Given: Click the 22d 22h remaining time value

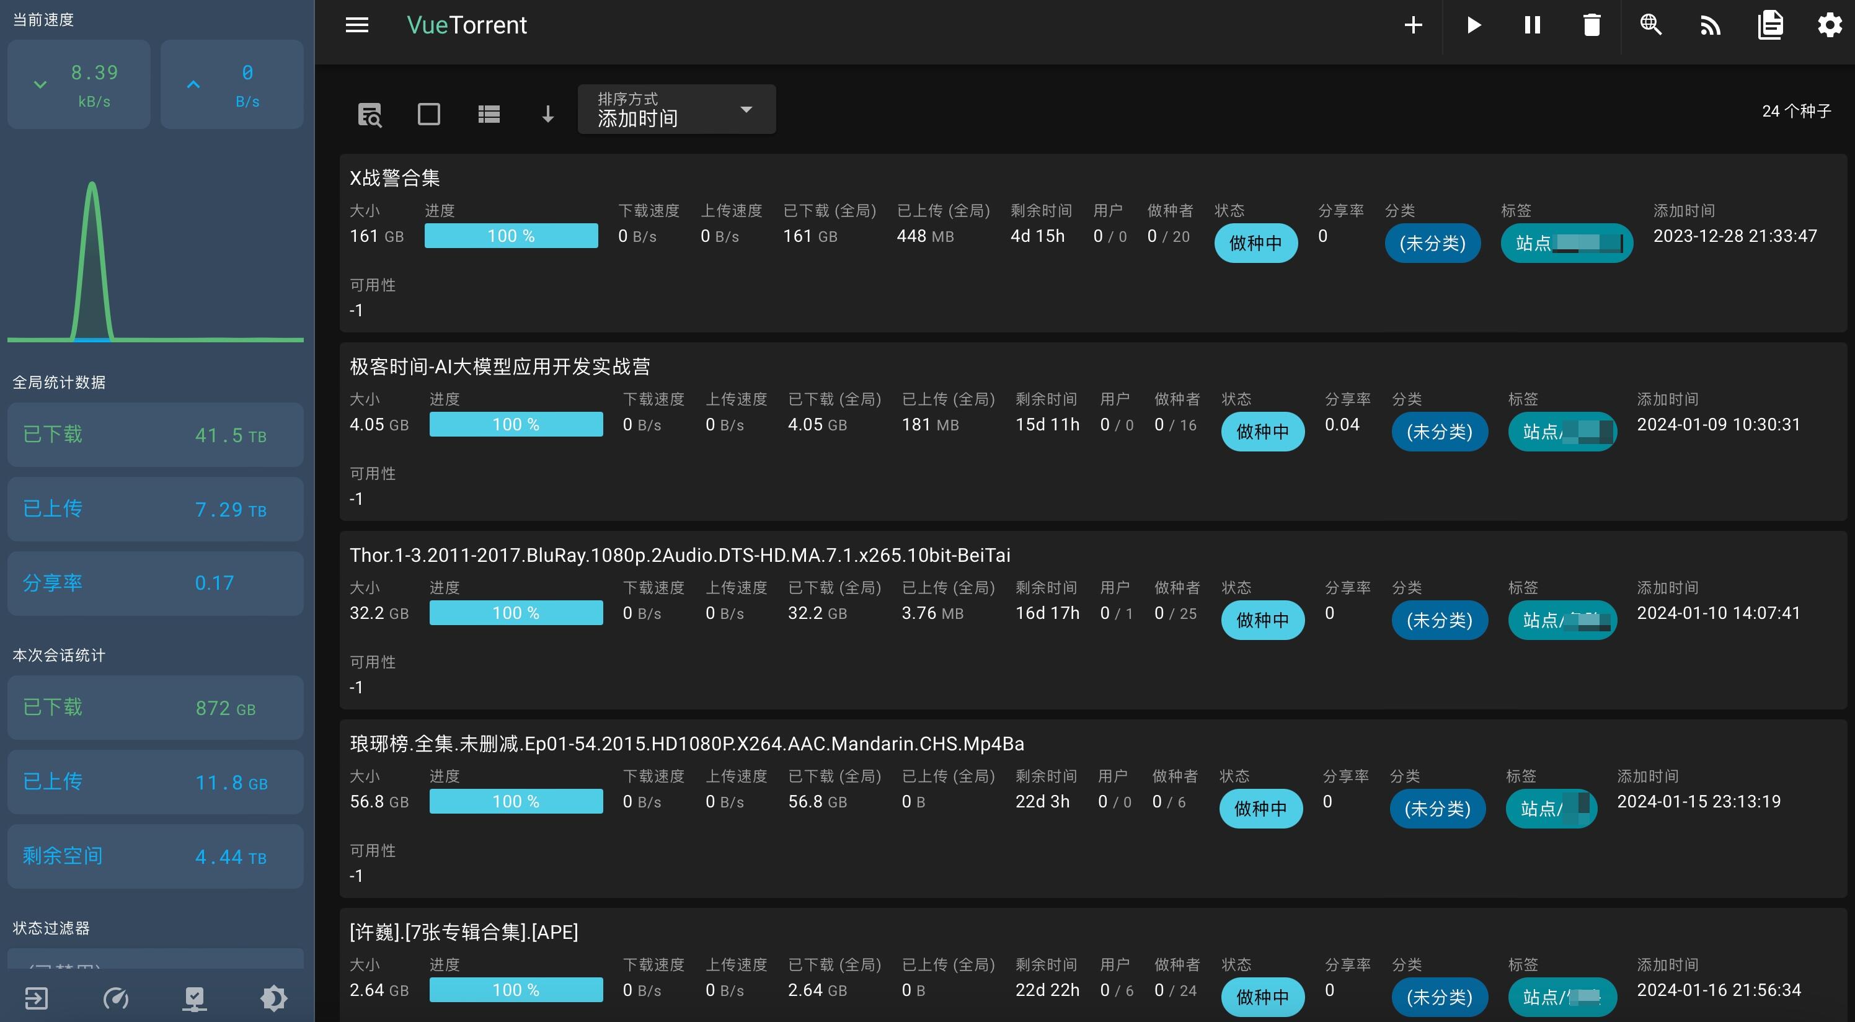Looking at the screenshot, I should (1048, 990).
